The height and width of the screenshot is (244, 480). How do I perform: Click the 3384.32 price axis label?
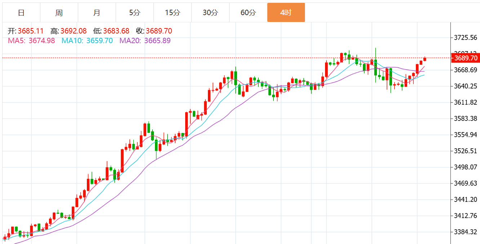[x=466, y=232]
